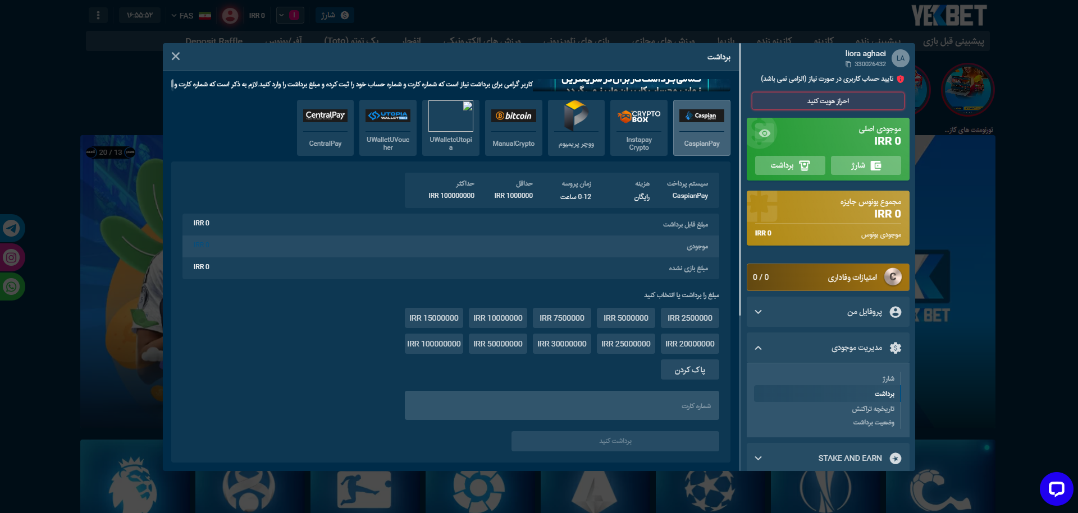Expand the My Profile section chevron
1078x513 pixels.
point(759,312)
